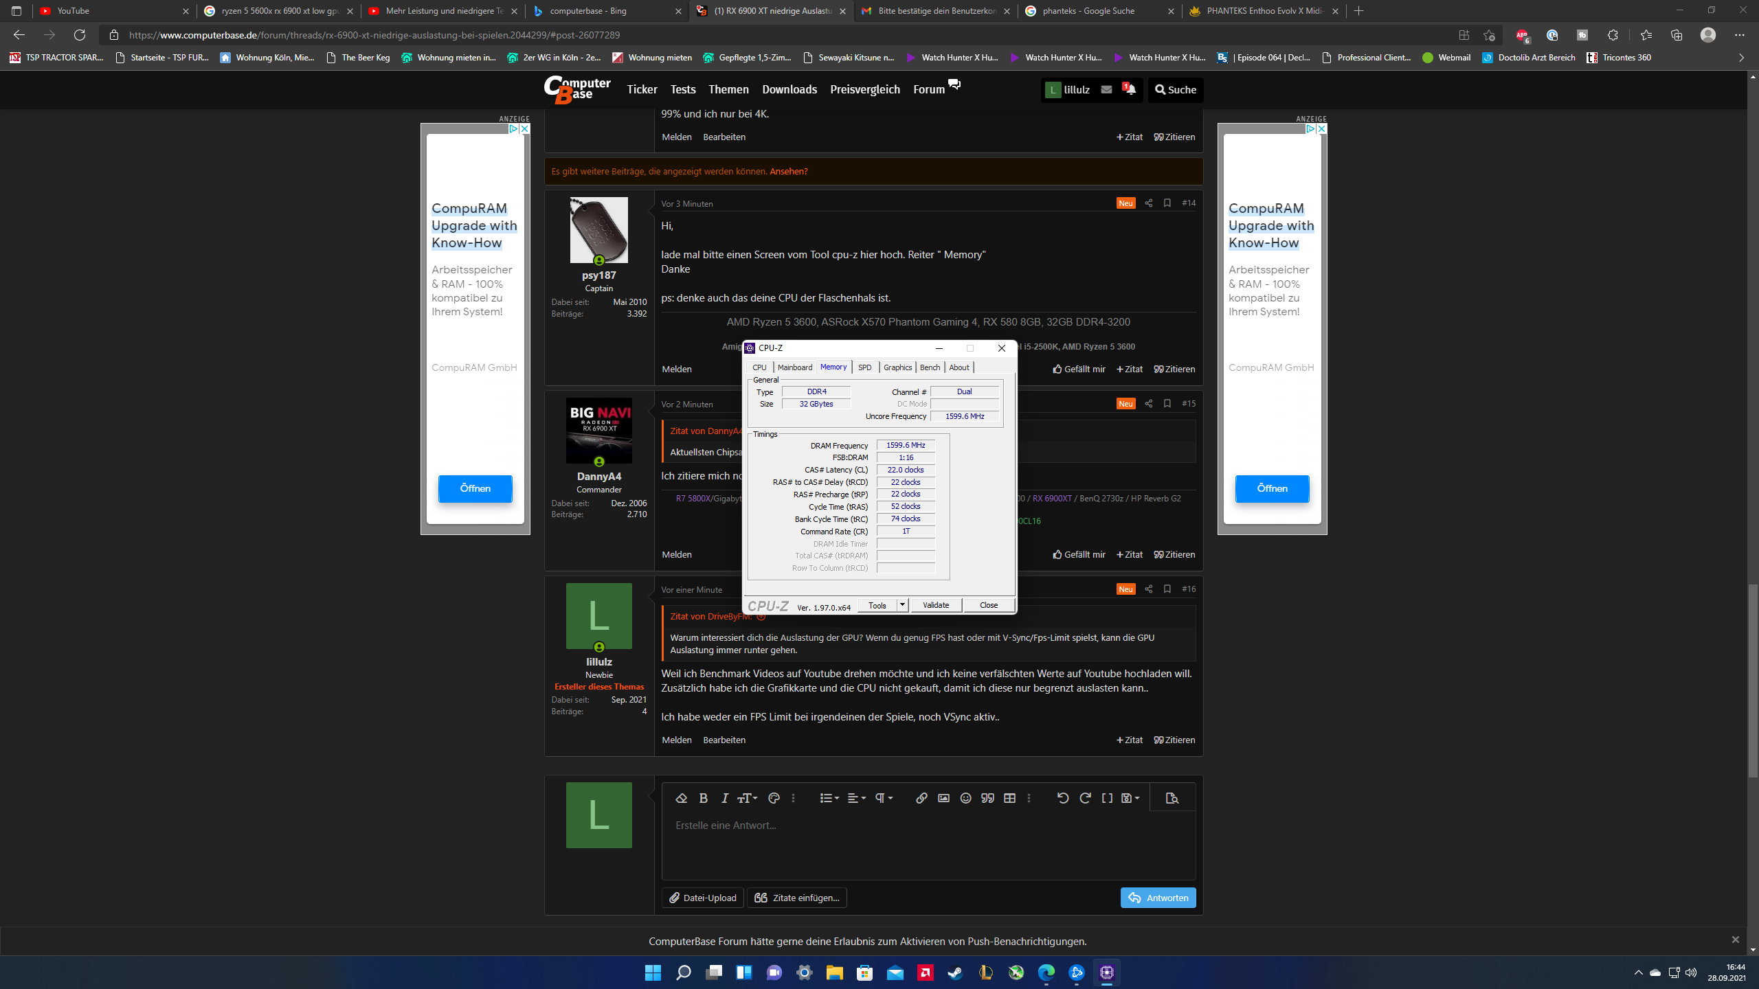This screenshot has height=989, width=1759.
Task: Click the insert link icon in editor
Action: point(921,798)
